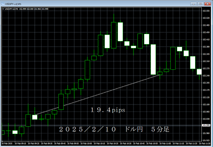
Task: Click the 10 Feb 09:25 time label
Action: tap(33, 144)
